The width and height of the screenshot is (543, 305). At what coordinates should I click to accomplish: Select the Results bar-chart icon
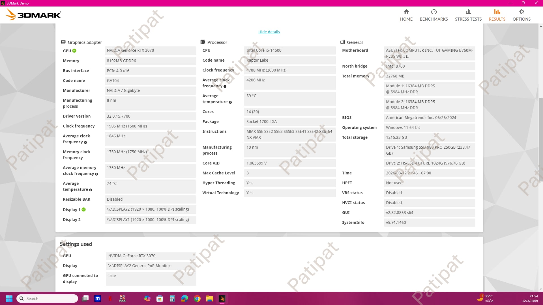497,12
